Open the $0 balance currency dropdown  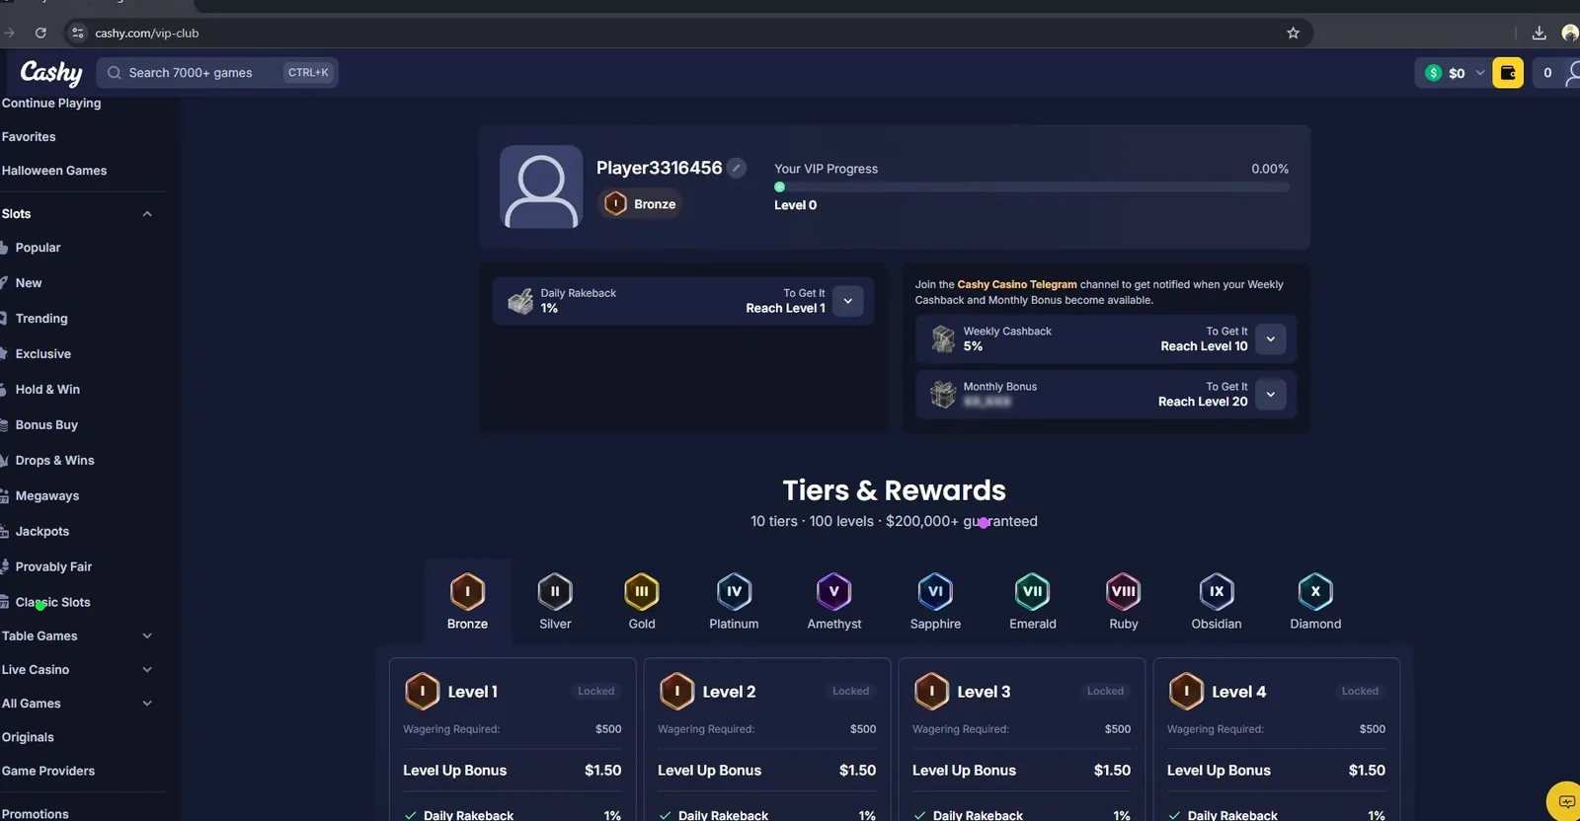coord(1454,73)
